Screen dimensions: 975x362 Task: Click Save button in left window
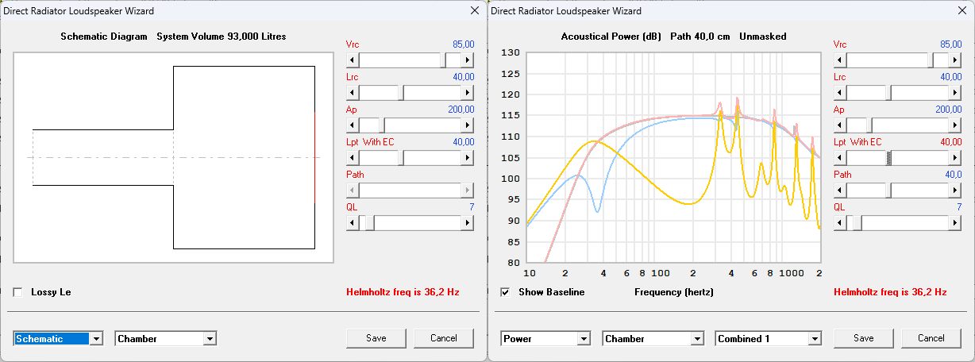(x=376, y=338)
